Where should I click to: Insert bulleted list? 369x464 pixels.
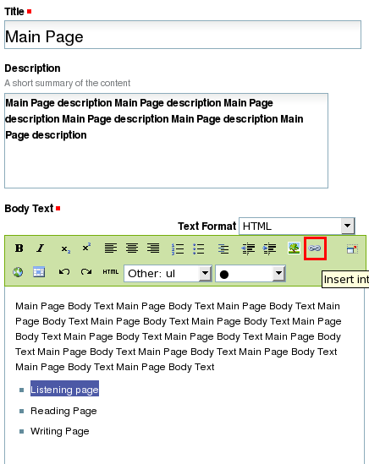[198, 248]
